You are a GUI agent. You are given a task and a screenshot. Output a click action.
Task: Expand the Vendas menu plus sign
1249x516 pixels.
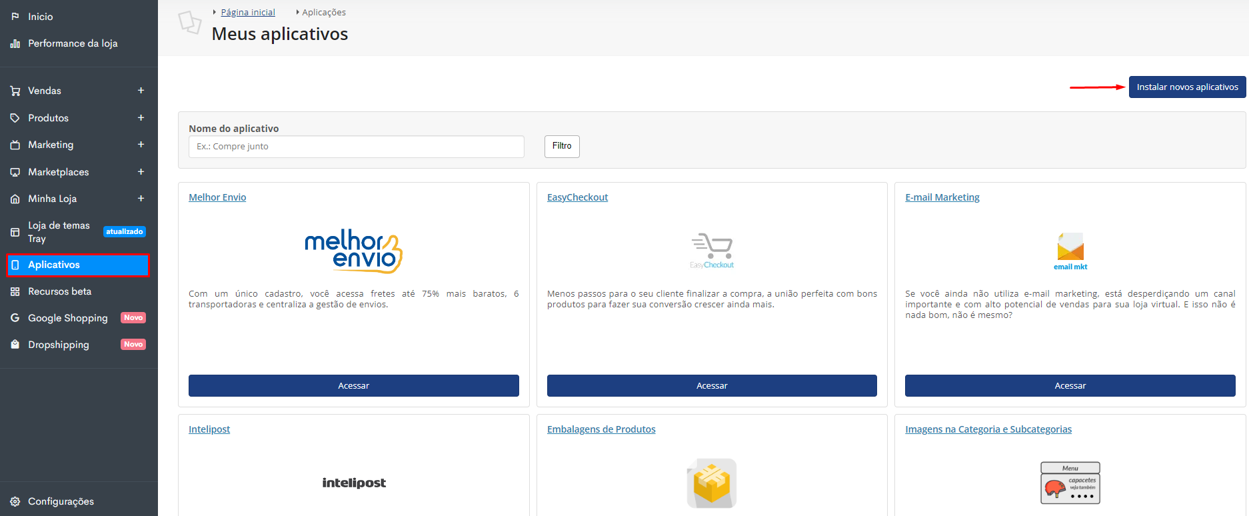[141, 91]
